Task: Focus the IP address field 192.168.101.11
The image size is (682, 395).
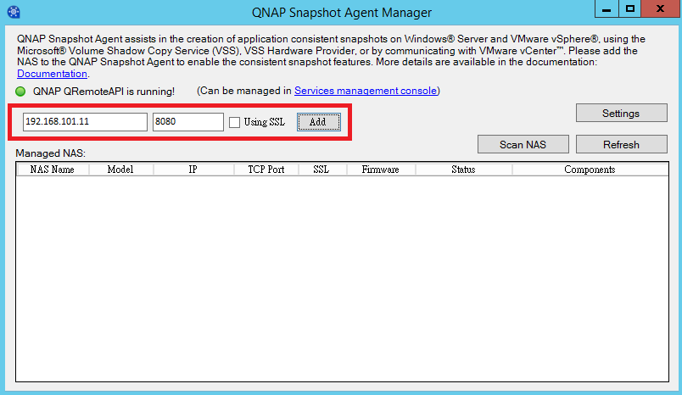Action: tap(85, 122)
